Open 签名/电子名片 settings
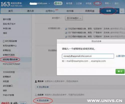The width and height of the screenshot is (125, 104). click(9, 24)
